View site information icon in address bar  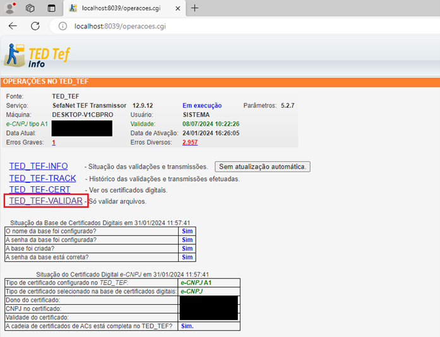click(x=62, y=26)
